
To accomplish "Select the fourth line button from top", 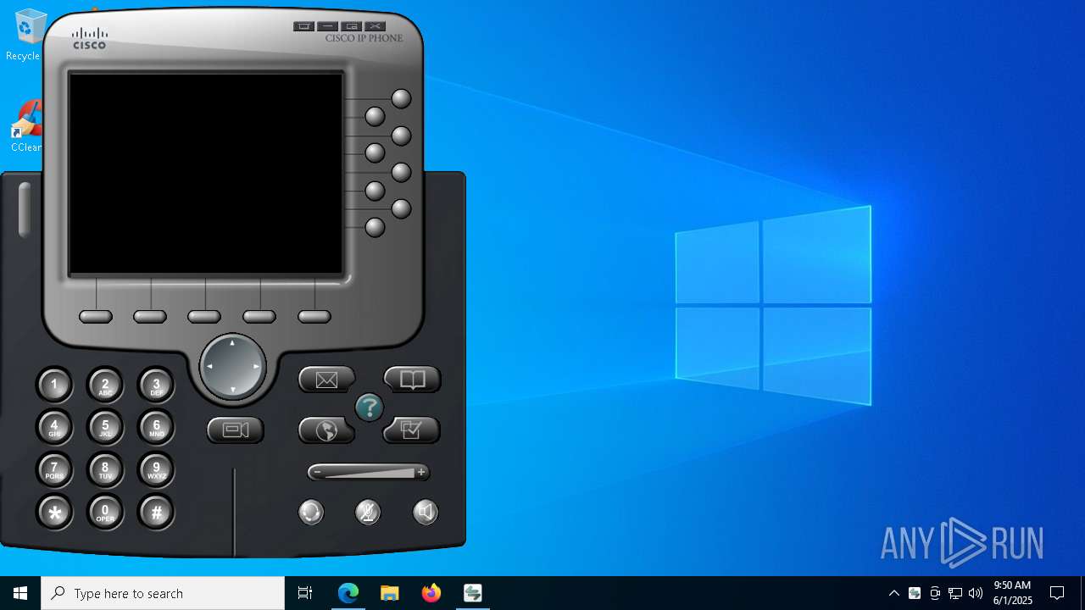I will tap(375, 153).
